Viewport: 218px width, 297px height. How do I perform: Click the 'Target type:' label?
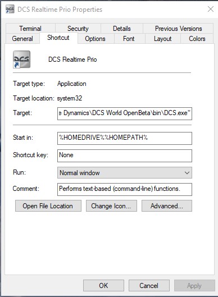[29, 84]
